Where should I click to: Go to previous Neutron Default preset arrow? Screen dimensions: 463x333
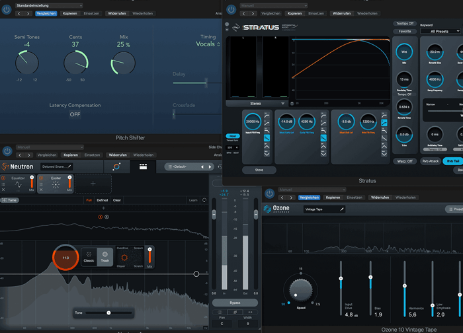pos(202,167)
